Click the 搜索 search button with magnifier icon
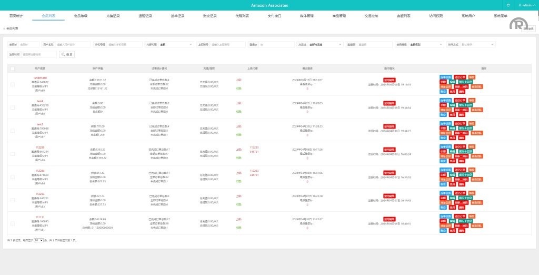 pos(67,54)
